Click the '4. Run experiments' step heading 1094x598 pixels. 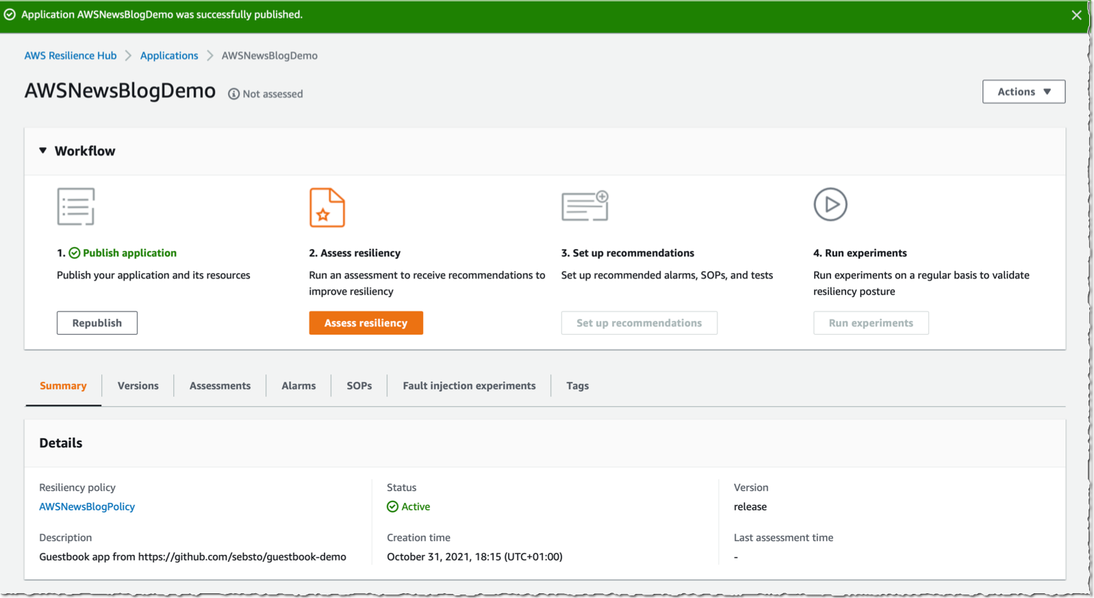(x=860, y=253)
